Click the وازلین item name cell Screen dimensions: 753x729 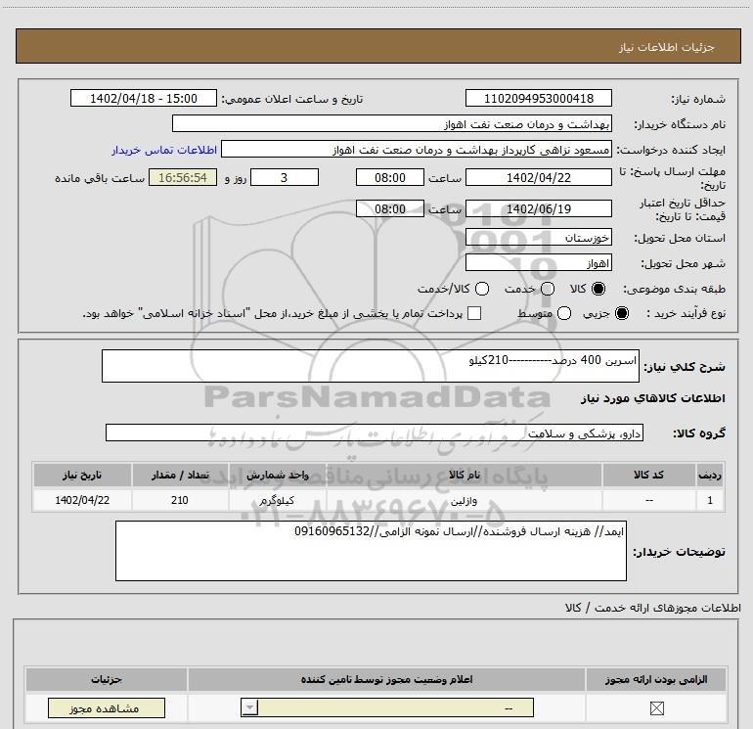point(464,500)
